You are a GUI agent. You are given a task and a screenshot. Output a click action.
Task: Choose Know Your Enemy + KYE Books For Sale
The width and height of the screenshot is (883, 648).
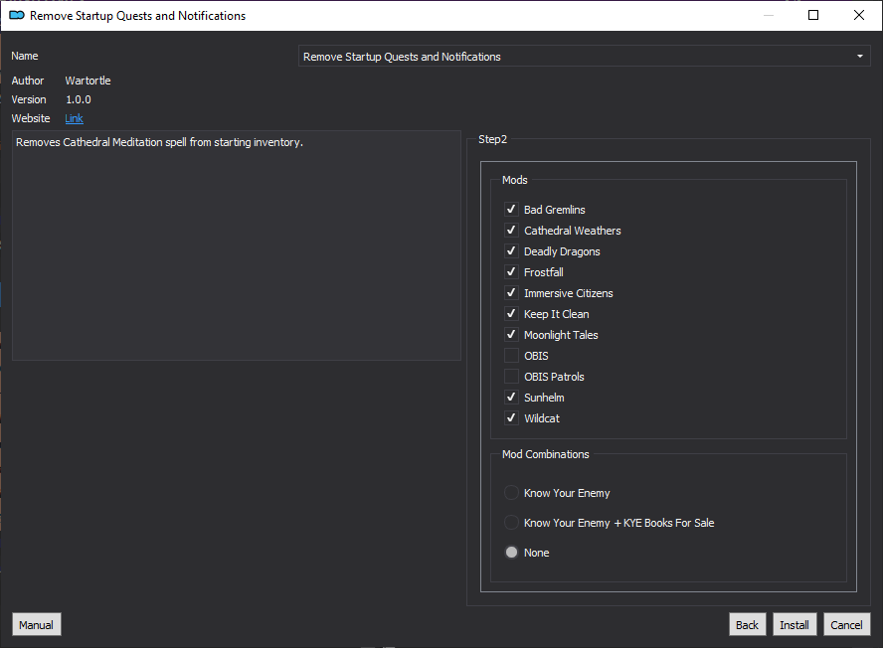pos(511,523)
